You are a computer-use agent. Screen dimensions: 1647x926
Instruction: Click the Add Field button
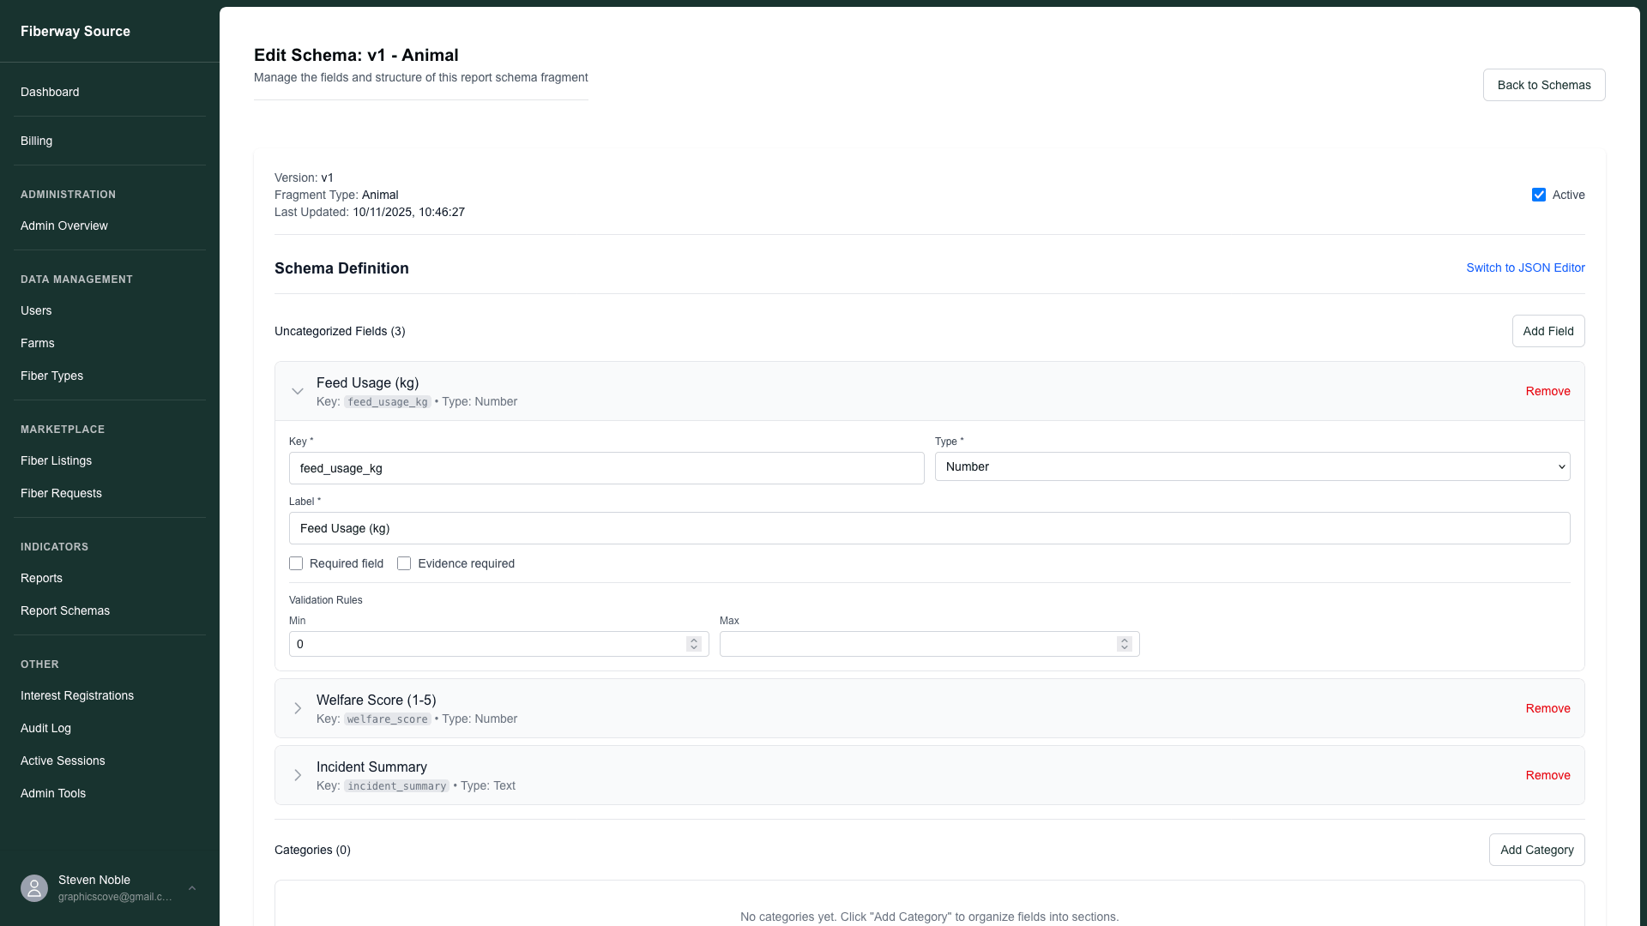(1548, 331)
